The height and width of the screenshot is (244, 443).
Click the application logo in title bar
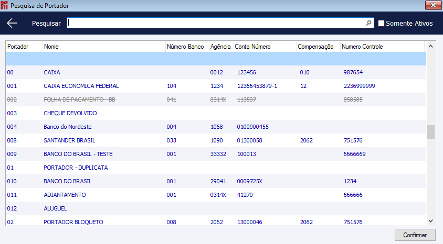[x=4, y=5]
